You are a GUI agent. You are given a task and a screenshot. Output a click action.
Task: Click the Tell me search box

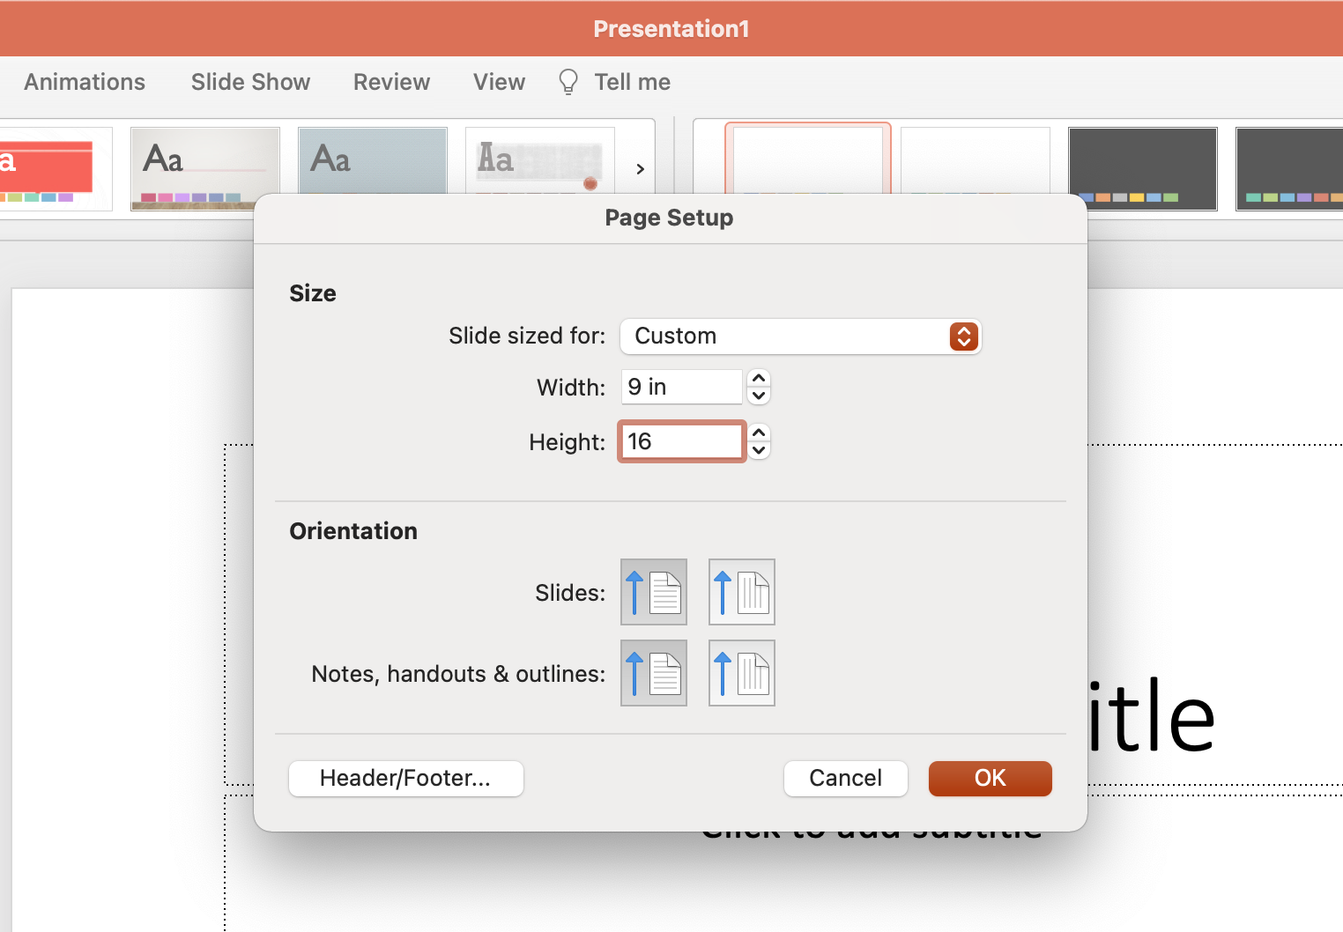coord(633,82)
